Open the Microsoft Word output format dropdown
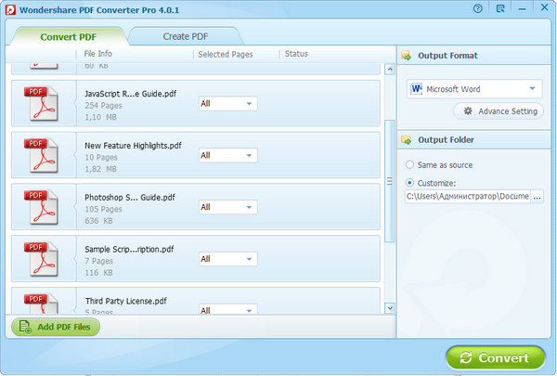This screenshot has height=376, width=557. [x=474, y=89]
